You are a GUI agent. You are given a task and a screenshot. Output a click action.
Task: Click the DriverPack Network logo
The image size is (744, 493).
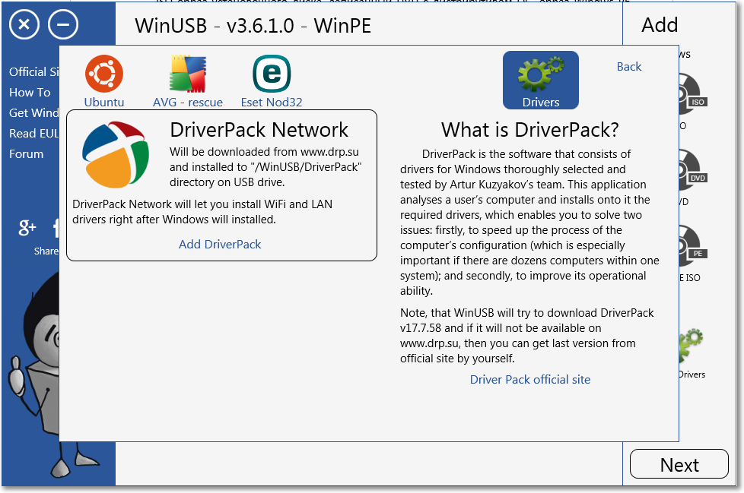[116, 154]
